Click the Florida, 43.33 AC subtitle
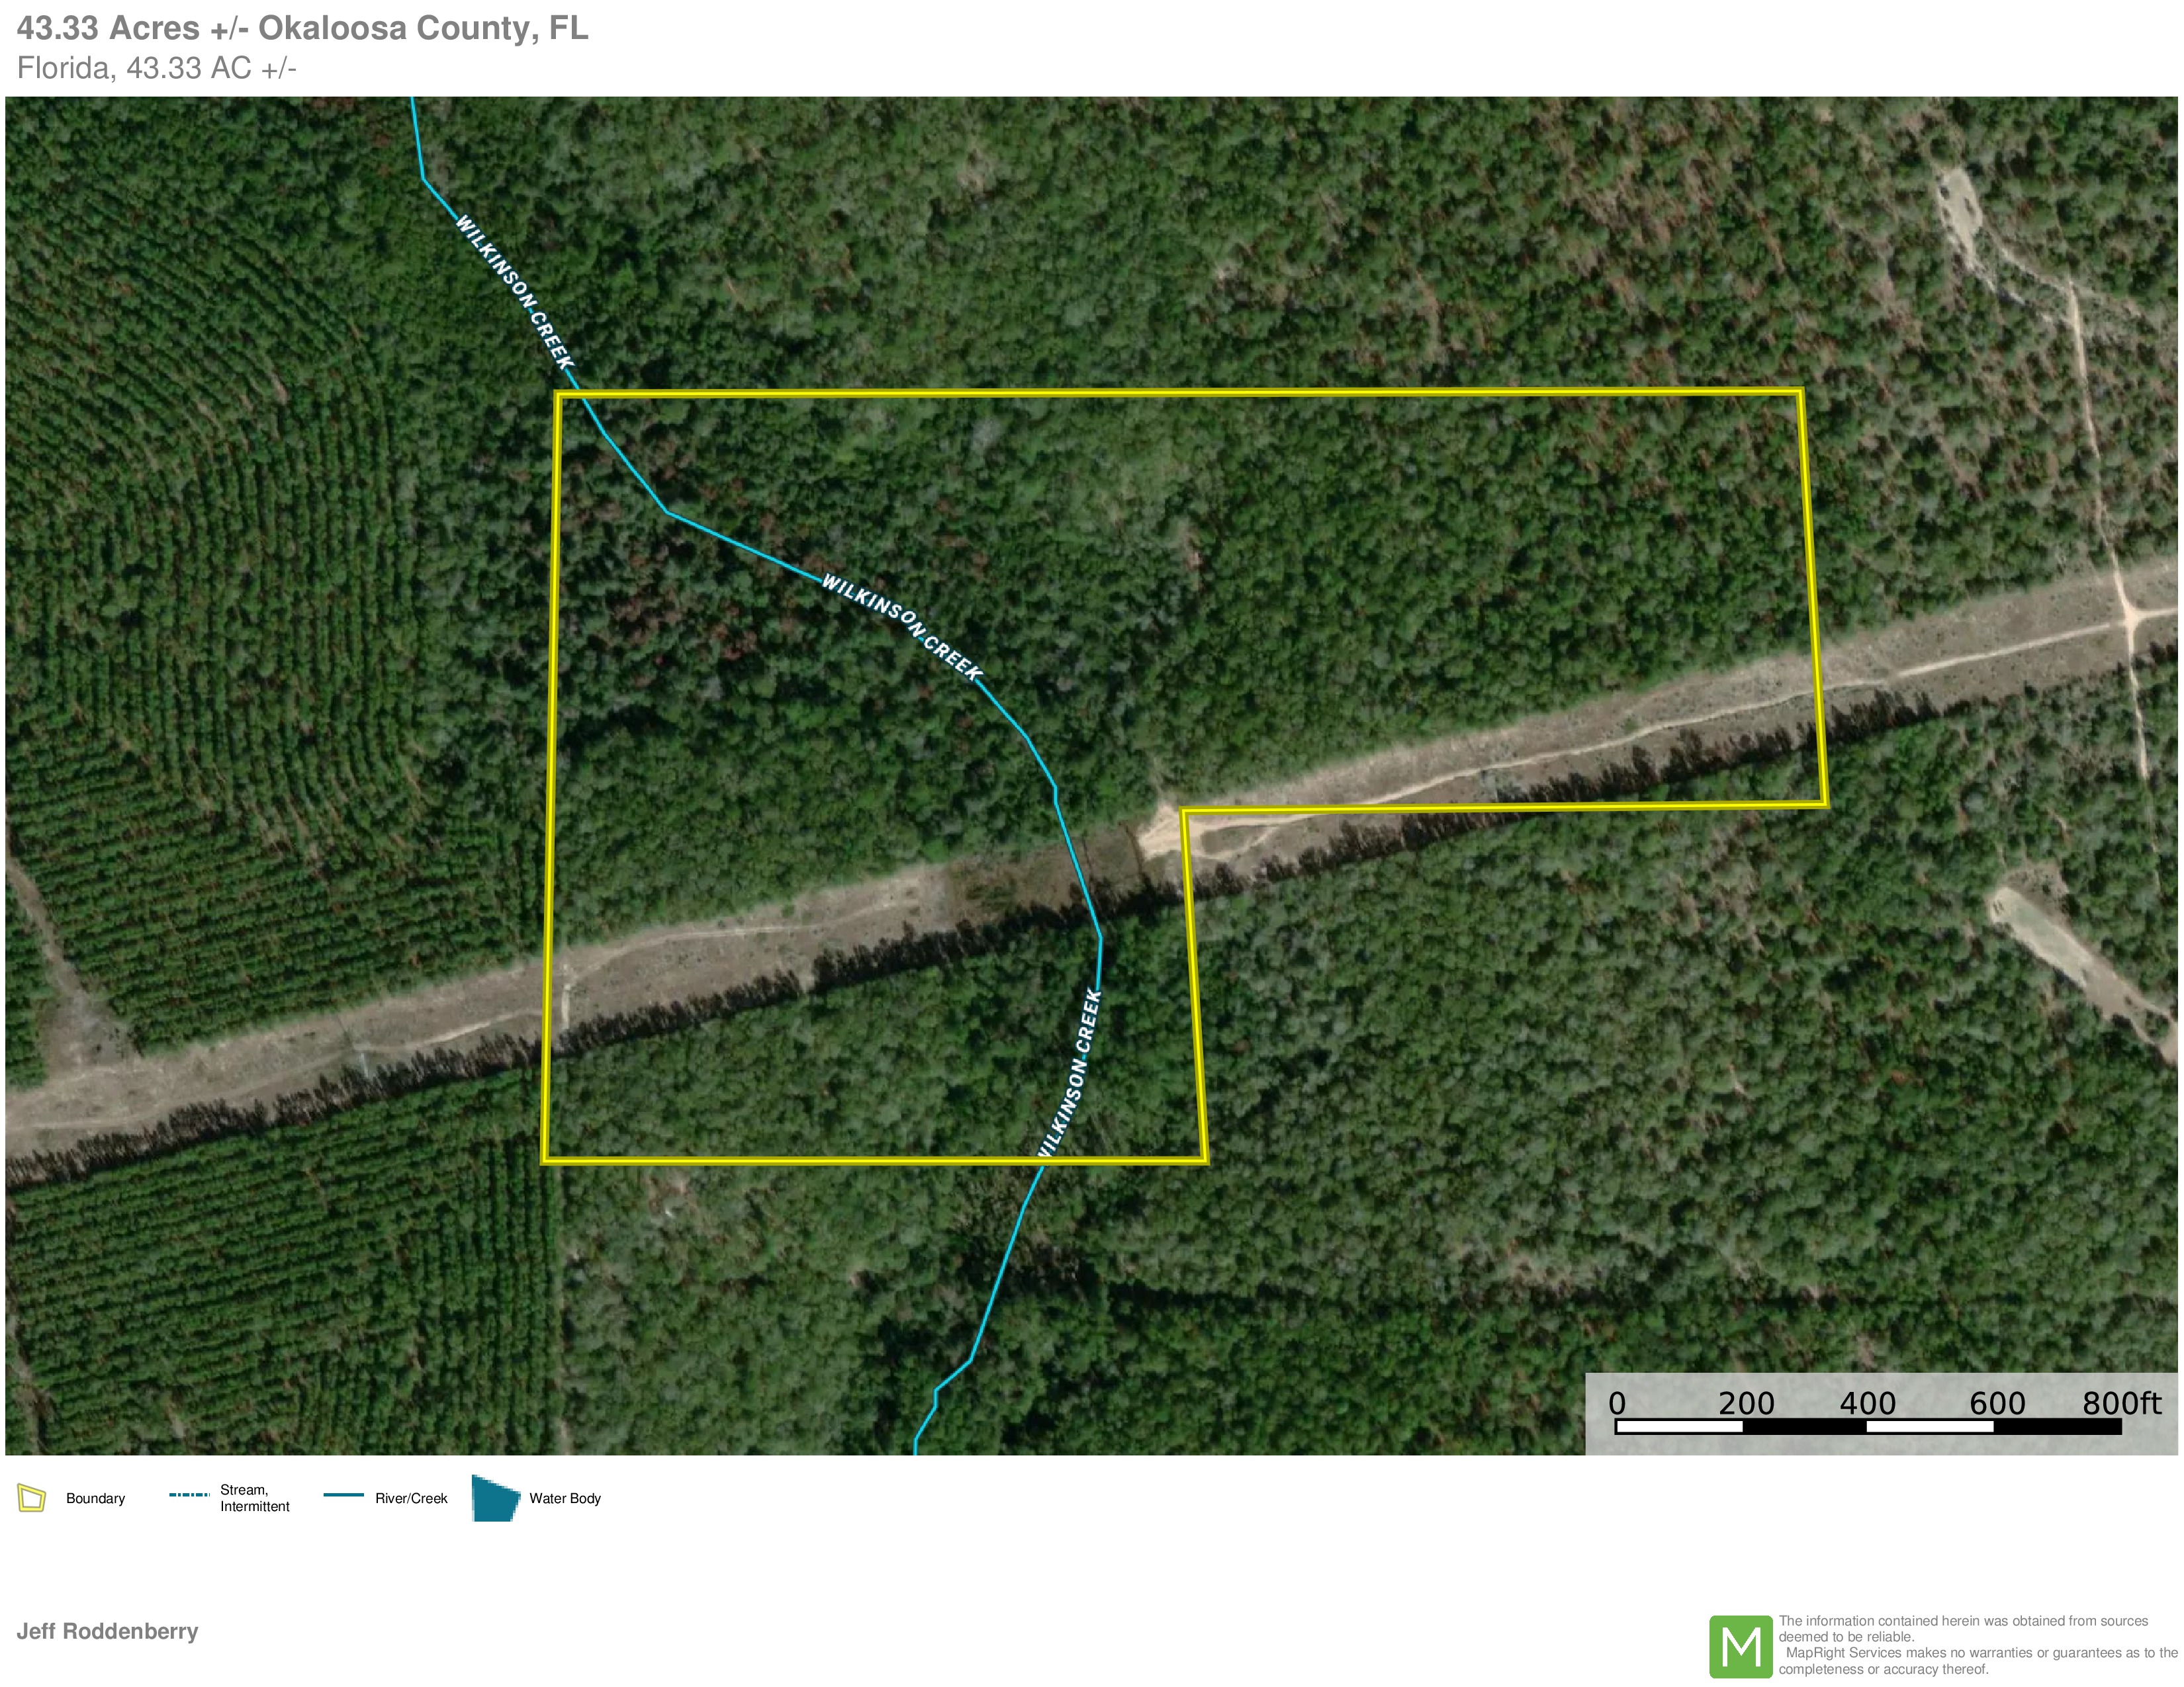This screenshot has width=2184, height=1687. (x=157, y=68)
